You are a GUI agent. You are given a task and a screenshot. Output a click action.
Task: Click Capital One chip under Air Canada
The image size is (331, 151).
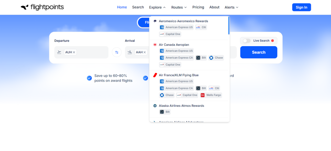170,64
